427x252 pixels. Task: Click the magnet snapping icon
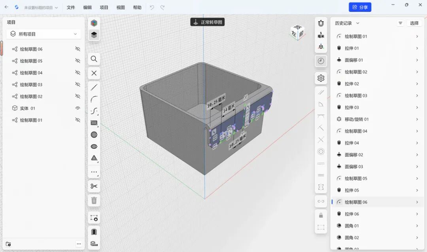pyautogui.click(x=321, y=23)
